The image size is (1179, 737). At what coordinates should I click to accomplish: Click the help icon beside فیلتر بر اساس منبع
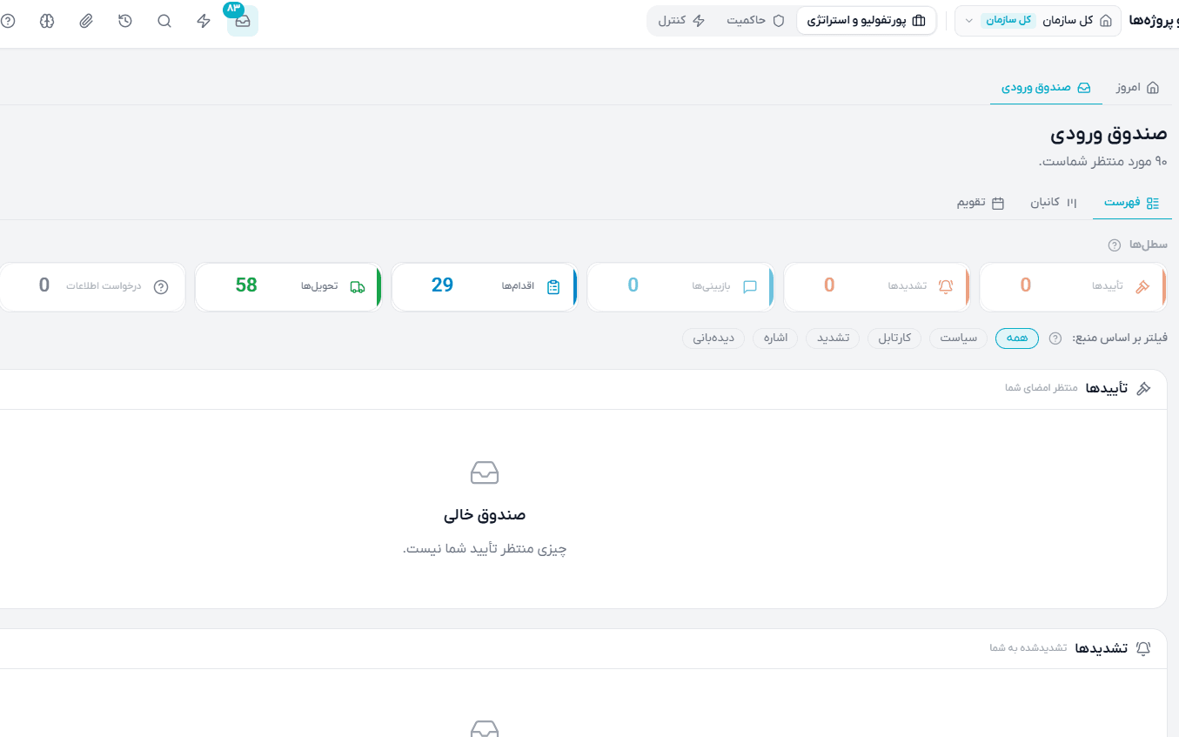click(1055, 338)
